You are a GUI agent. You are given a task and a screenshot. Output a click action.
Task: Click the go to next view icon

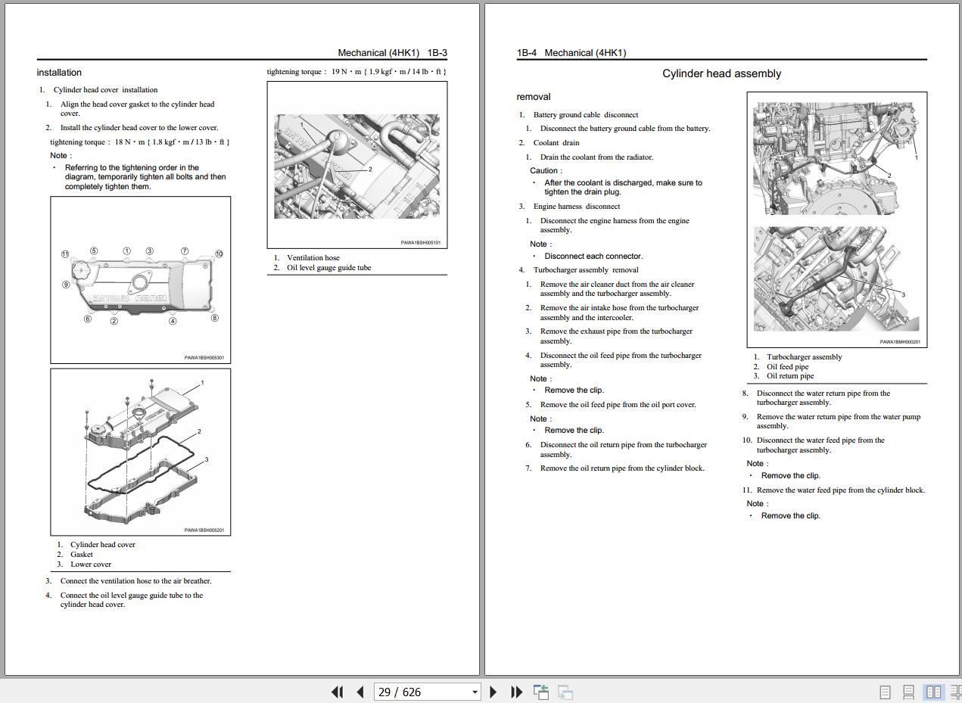point(565,692)
